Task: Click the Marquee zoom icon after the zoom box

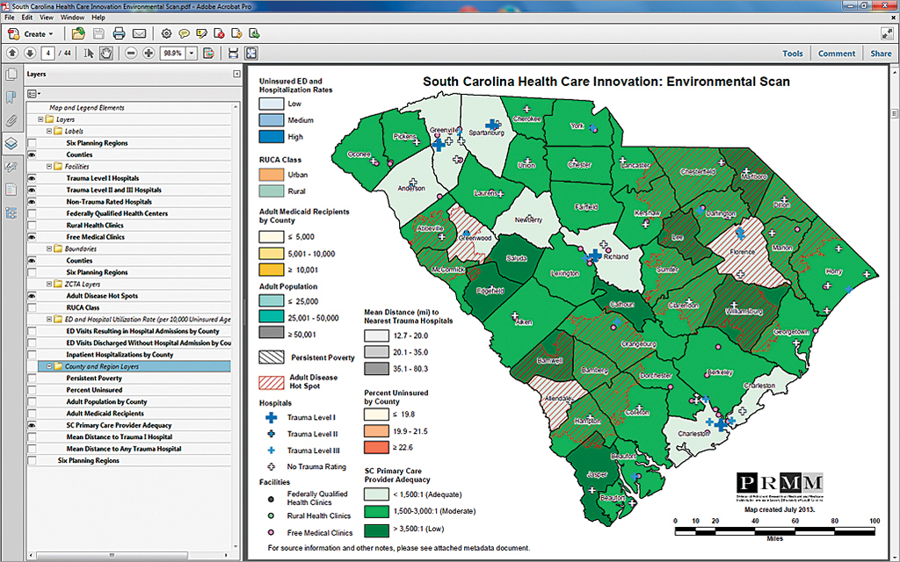Action: coord(209,54)
